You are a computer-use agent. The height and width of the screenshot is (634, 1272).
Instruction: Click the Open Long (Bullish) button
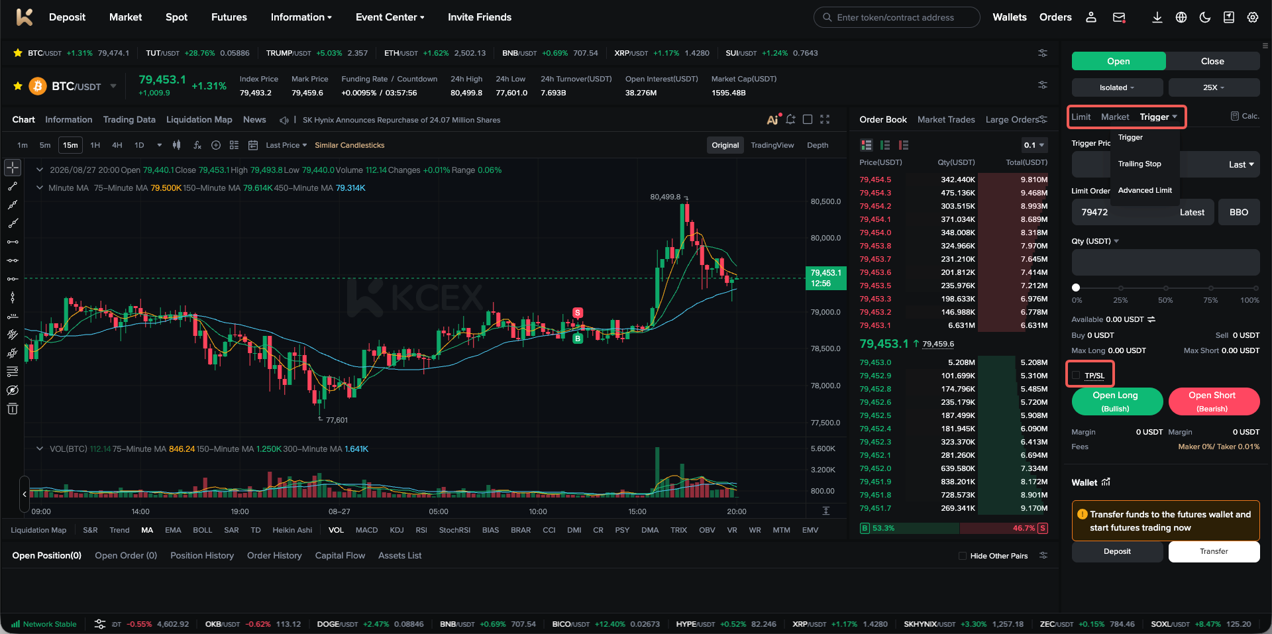(x=1117, y=401)
